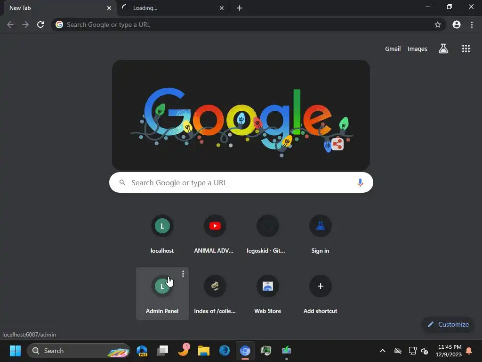Open Task View on the taskbar
The image size is (482, 362).
point(162,351)
